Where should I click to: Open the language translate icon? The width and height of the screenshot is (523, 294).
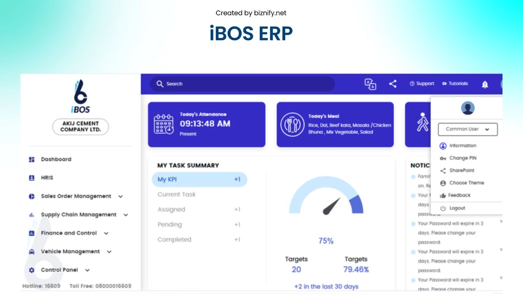click(x=370, y=84)
